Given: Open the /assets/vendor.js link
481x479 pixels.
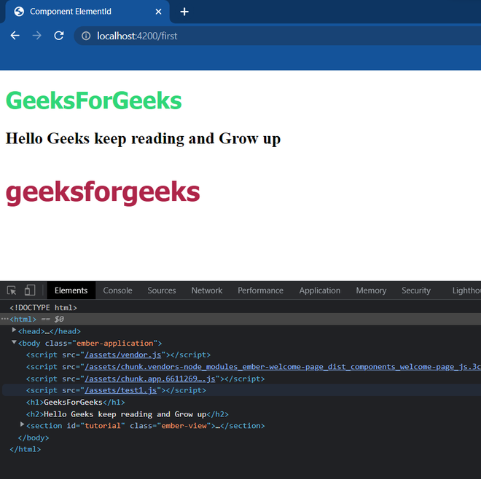Looking at the screenshot, I should (122, 355).
